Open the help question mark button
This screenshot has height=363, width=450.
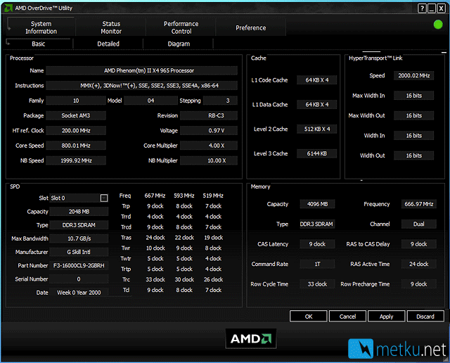422,8
